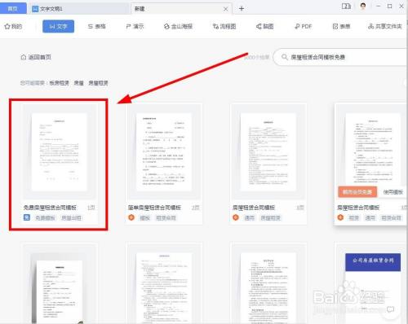Open 我的 favorites with star icon

click(13, 26)
